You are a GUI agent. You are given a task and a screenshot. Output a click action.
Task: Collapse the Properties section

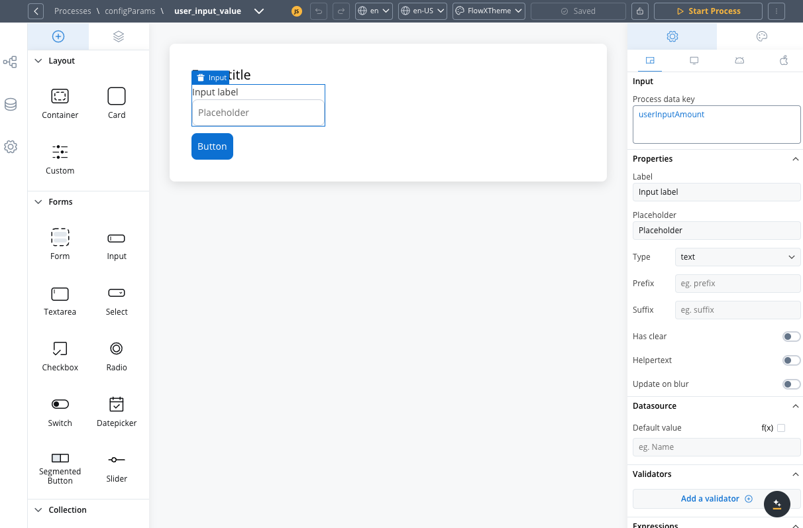[x=795, y=159]
